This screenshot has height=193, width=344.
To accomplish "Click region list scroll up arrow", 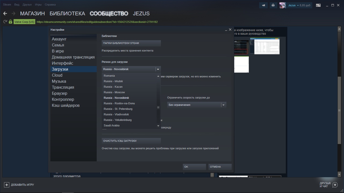I will pos(158,76).
